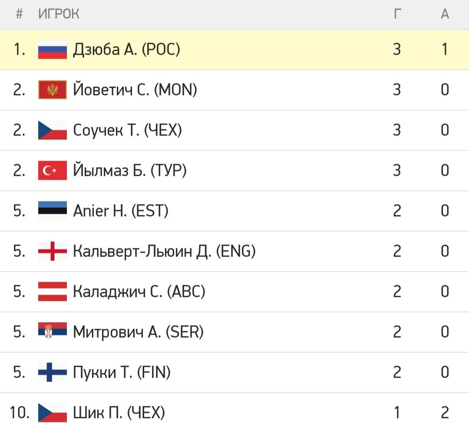Click the Czech flag next to Соучек
Screen dimensions: 469x431
pos(53,130)
